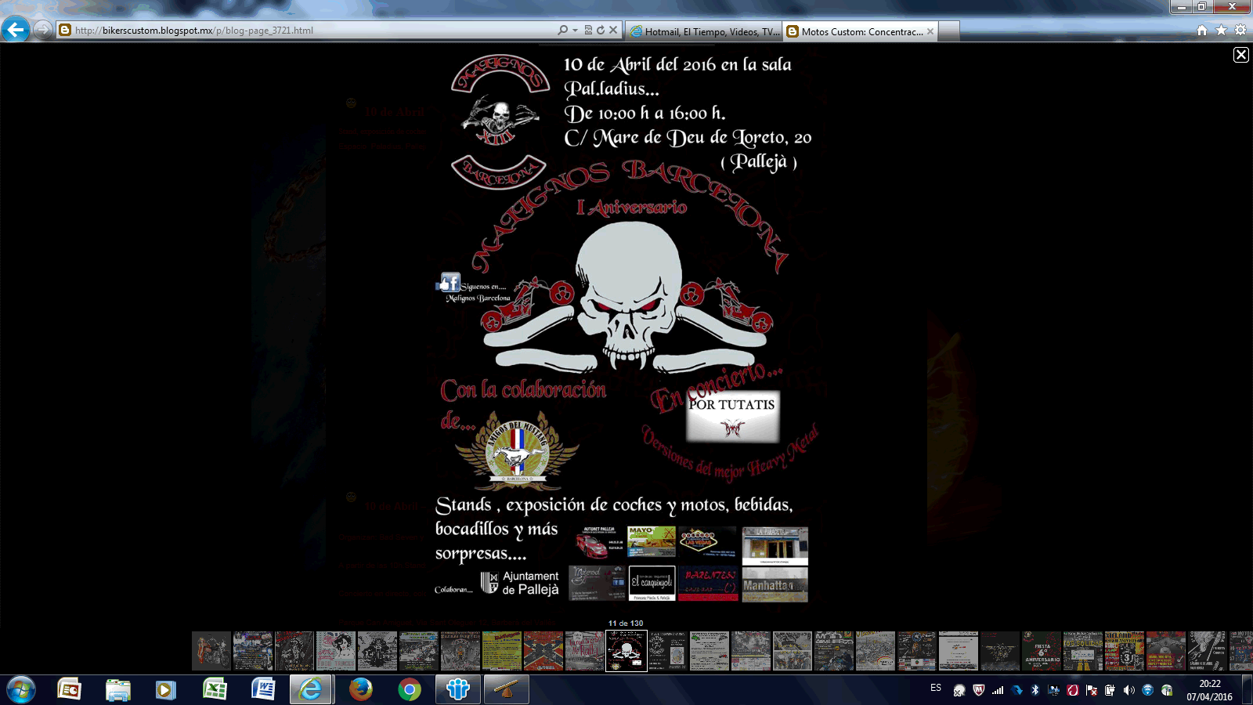Screen dimensions: 1253x705
Task: Click the new tab button
Action: click(x=948, y=31)
